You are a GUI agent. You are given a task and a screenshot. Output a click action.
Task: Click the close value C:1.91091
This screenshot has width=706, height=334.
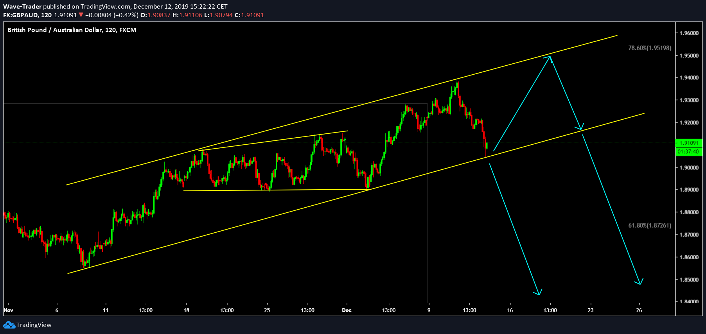(x=249, y=15)
